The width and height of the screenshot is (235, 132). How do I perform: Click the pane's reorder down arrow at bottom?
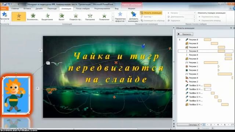[x=213, y=128]
